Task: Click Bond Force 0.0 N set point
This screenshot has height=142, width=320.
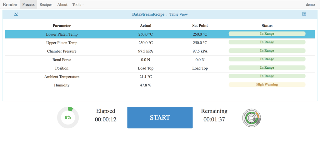Action: (200, 60)
